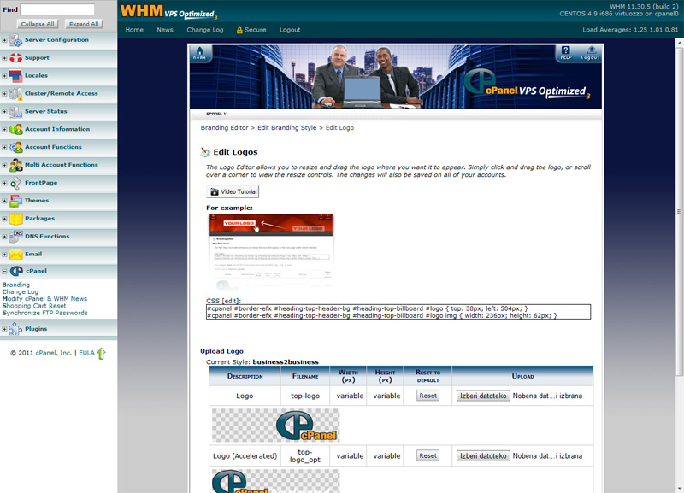
Task: Click the Packages icon
Action: coord(15,219)
